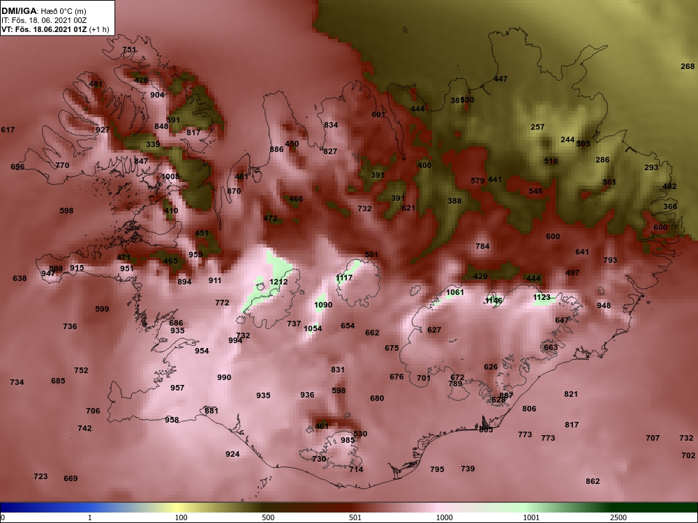Click the 461 value label
Image resolution: width=698 pixels, height=523 pixels.
point(322,426)
